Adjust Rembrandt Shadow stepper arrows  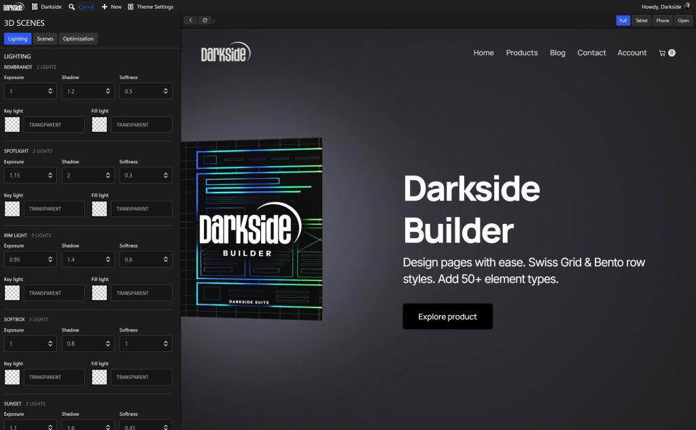(108, 91)
